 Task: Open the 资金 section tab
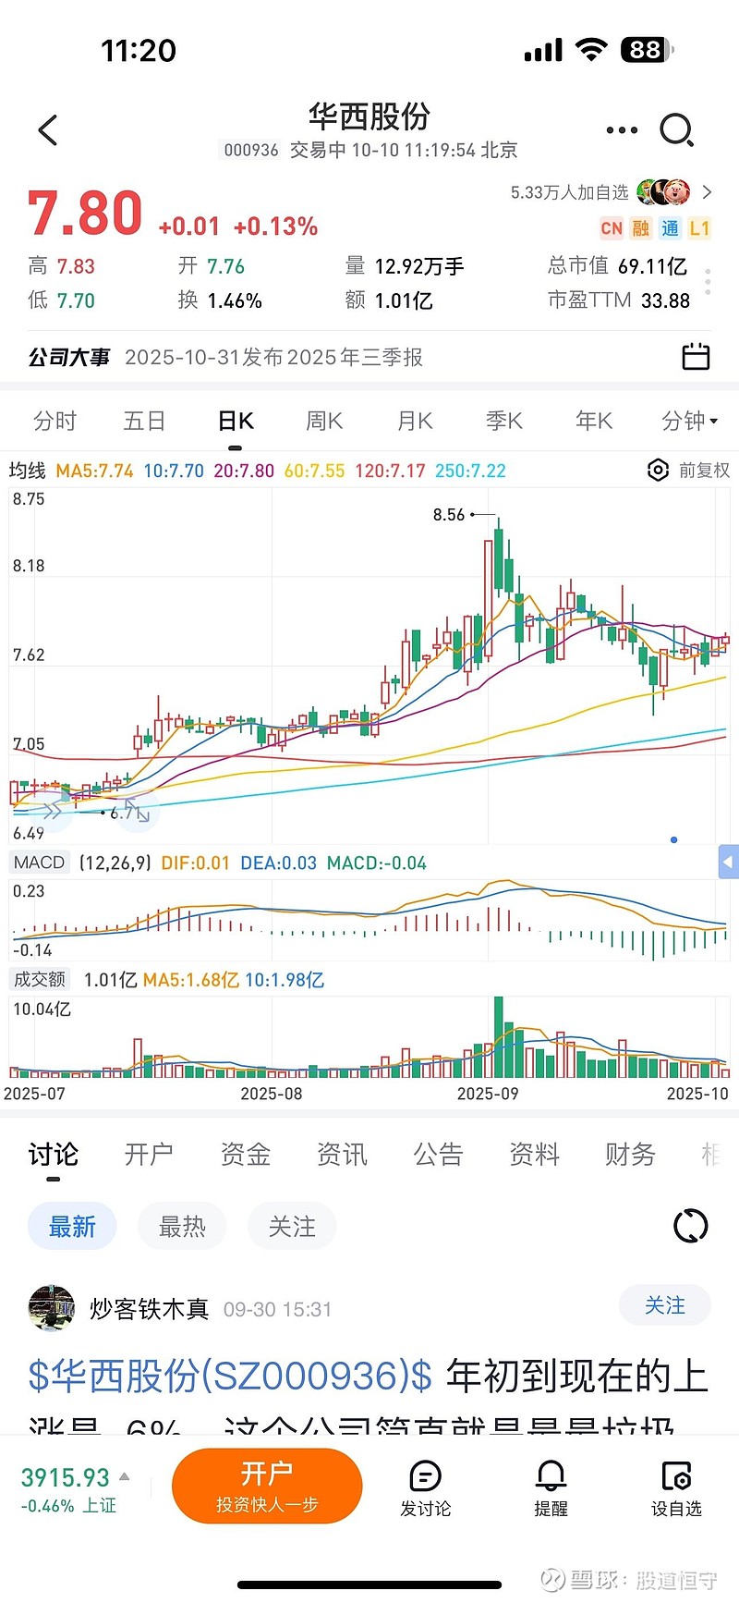[x=245, y=1154]
